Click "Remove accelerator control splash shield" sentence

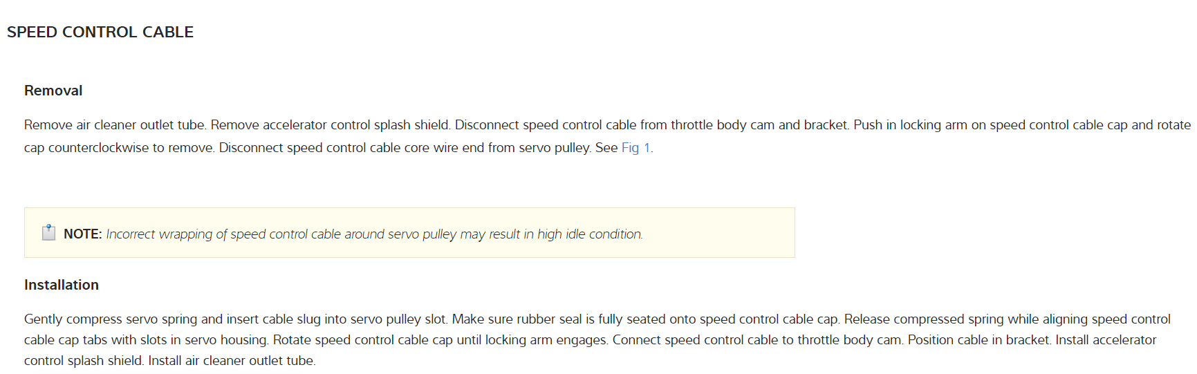coord(331,125)
